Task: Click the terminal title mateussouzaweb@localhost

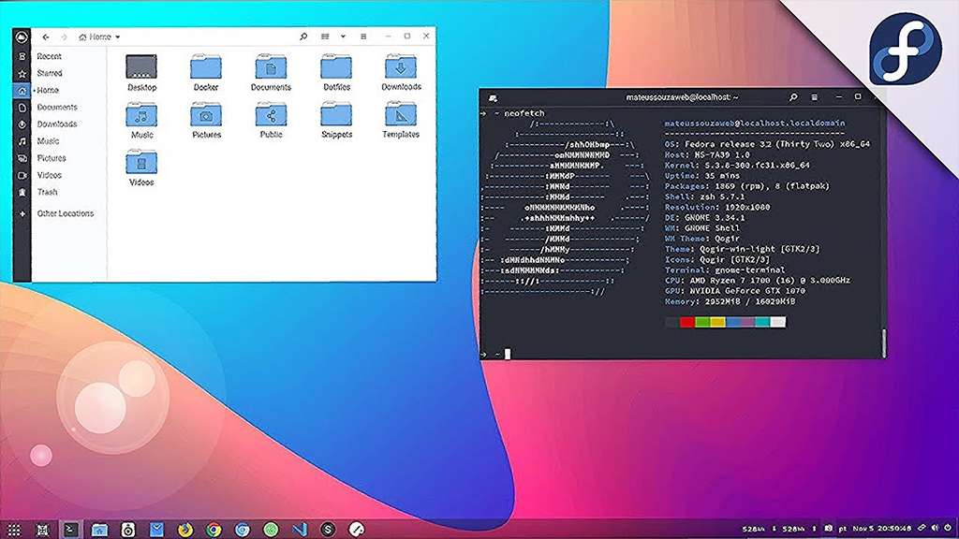Action: click(x=682, y=97)
